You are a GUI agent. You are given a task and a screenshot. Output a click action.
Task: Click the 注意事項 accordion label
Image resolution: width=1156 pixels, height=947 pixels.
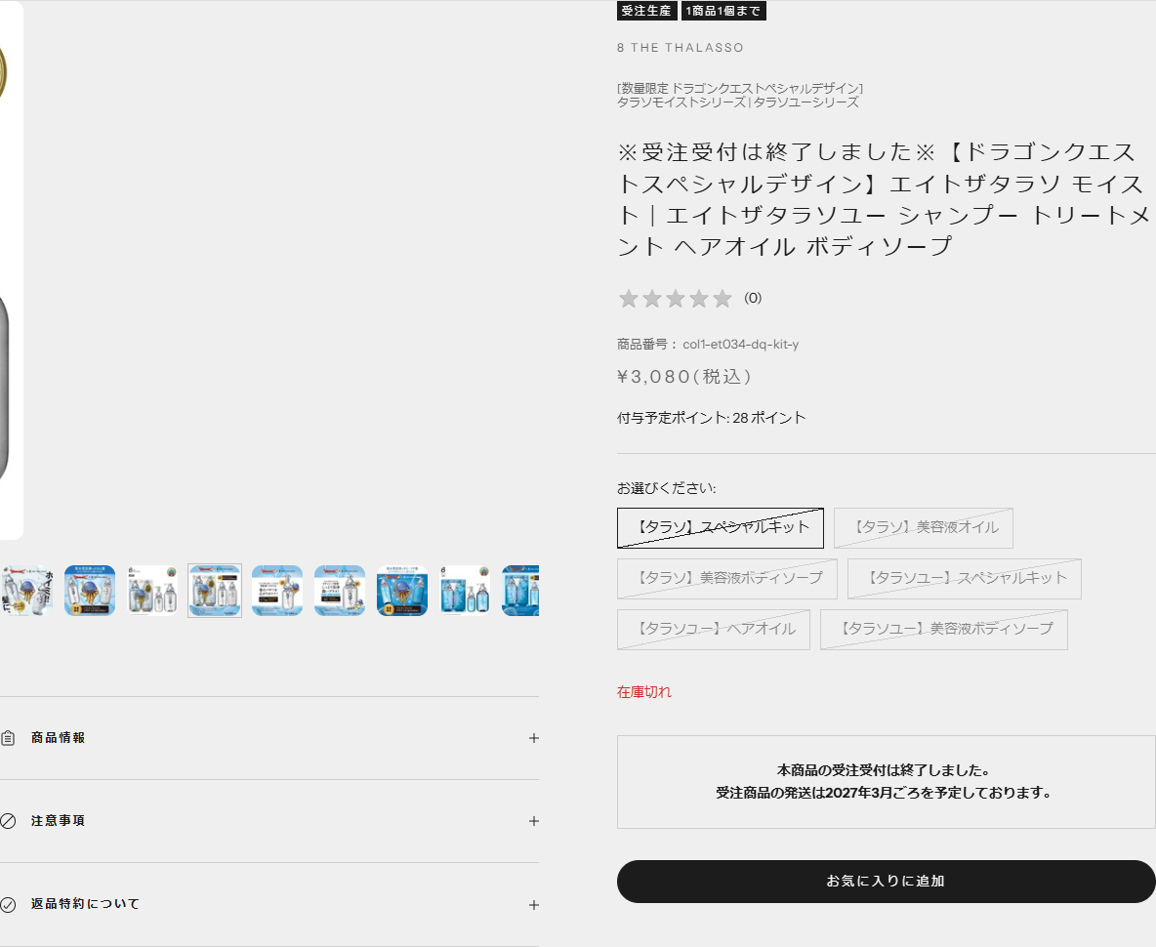[x=59, y=821]
